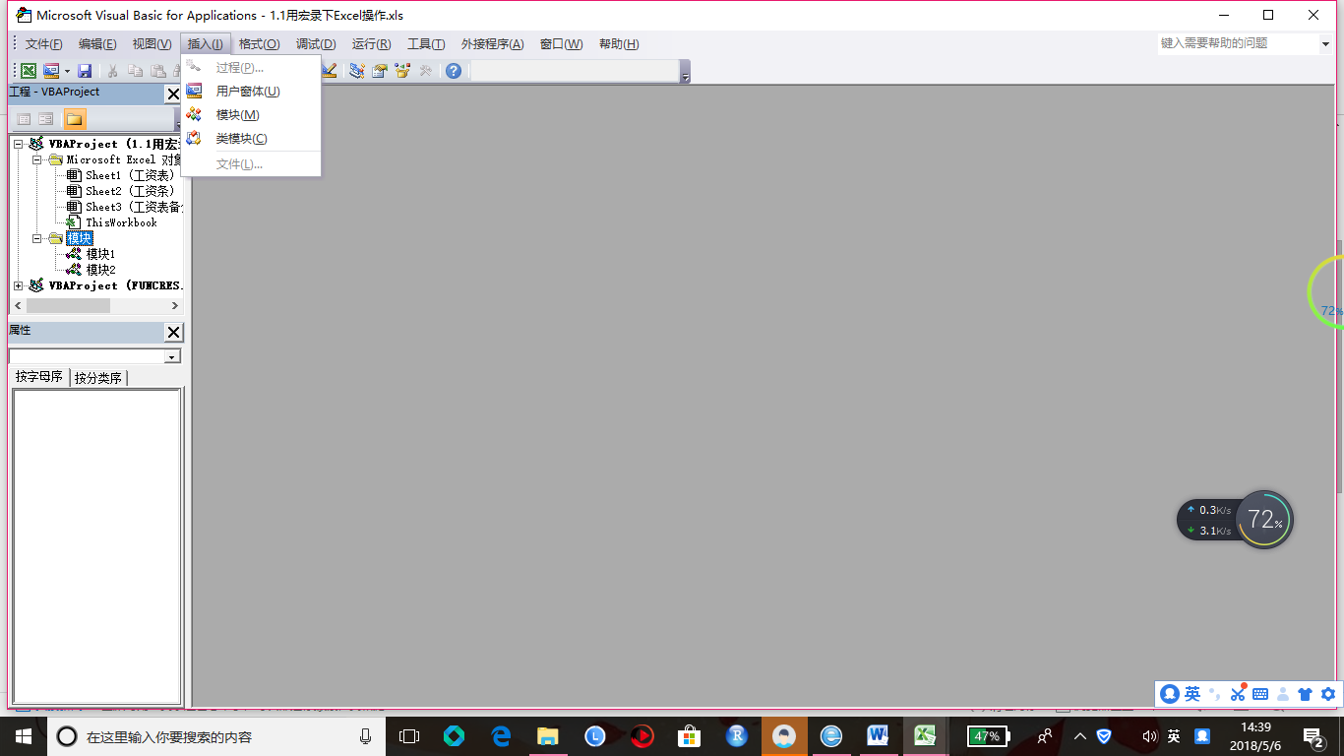Open the 工具(T) menu

(426, 44)
